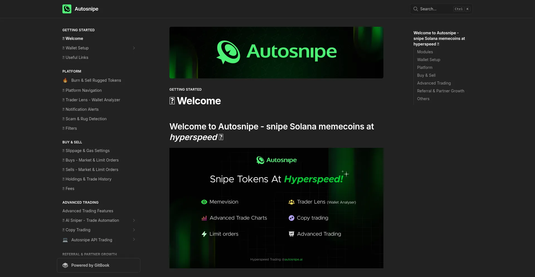Jump to Advanced Trading via the page outline

(434, 83)
